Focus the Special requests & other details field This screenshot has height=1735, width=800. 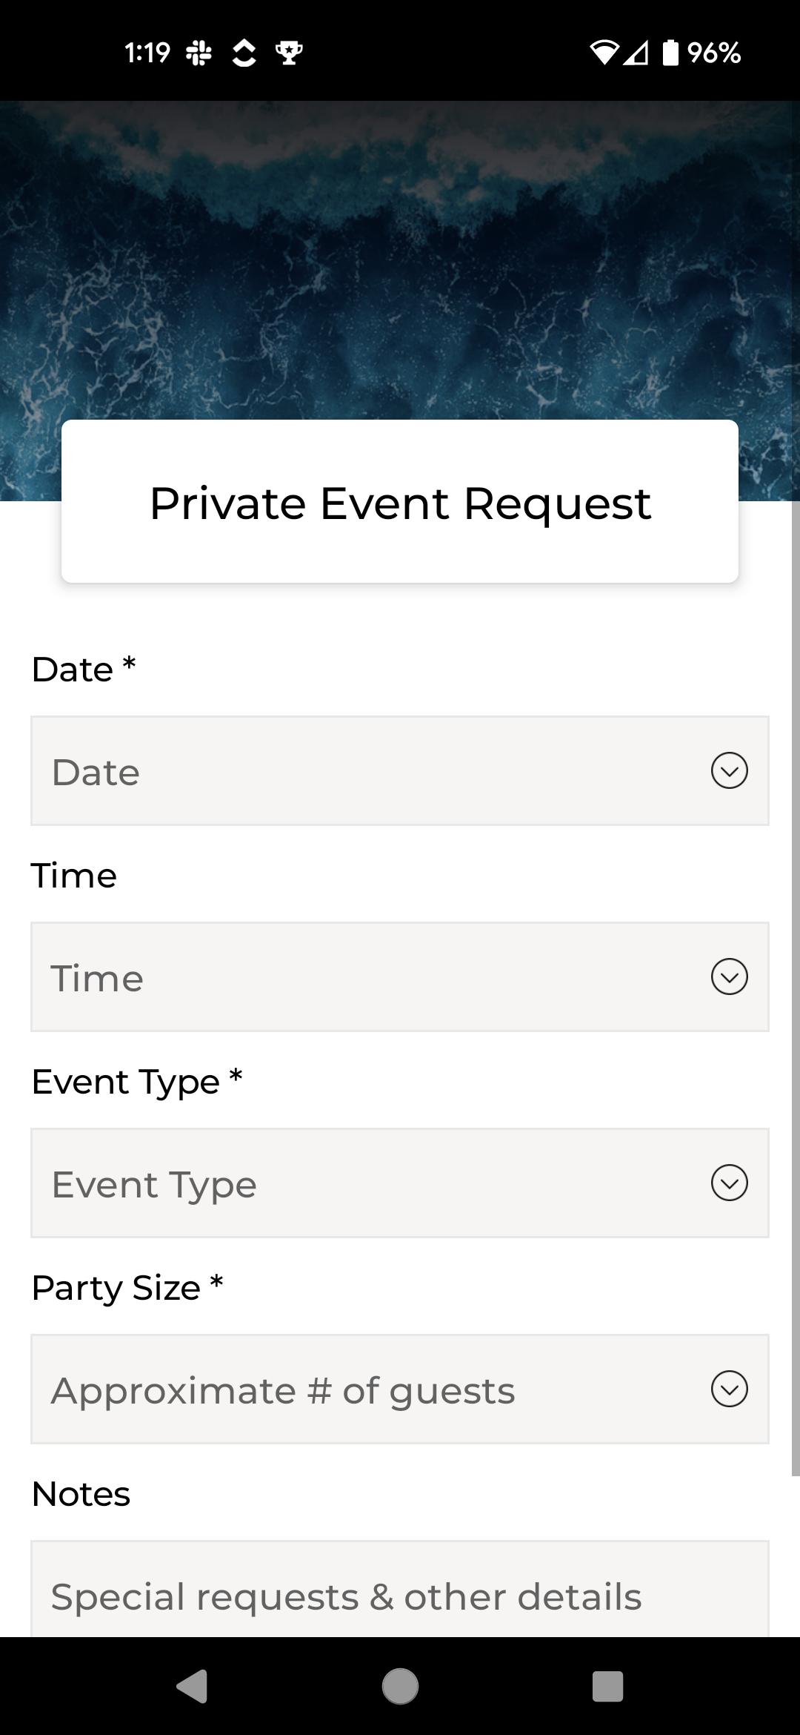[x=400, y=1589]
